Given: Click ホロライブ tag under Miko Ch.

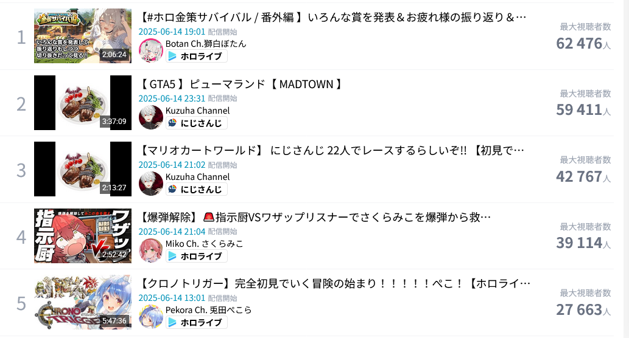Looking at the screenshot, I should pos(197,257).
